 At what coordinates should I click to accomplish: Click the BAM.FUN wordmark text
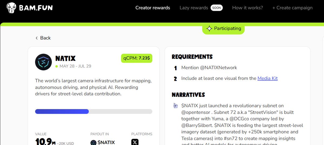click(36, 8)
